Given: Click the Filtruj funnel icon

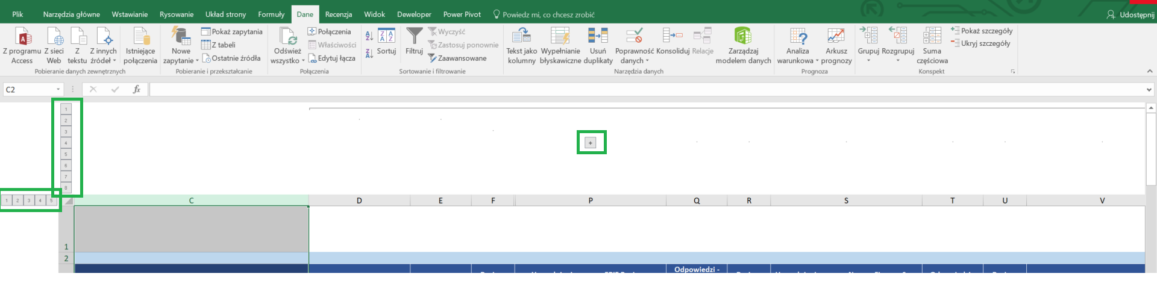Looking at the screenshot, I should coord(414,36).
